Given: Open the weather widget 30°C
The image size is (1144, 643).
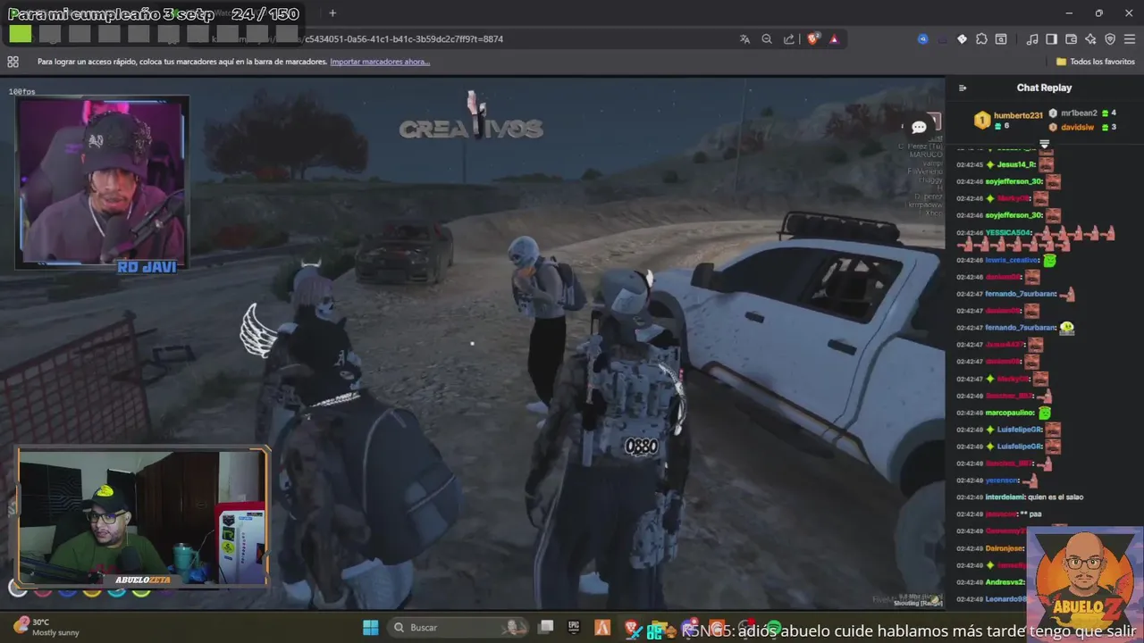Looking at the screenshot, I should click(45, 627).
